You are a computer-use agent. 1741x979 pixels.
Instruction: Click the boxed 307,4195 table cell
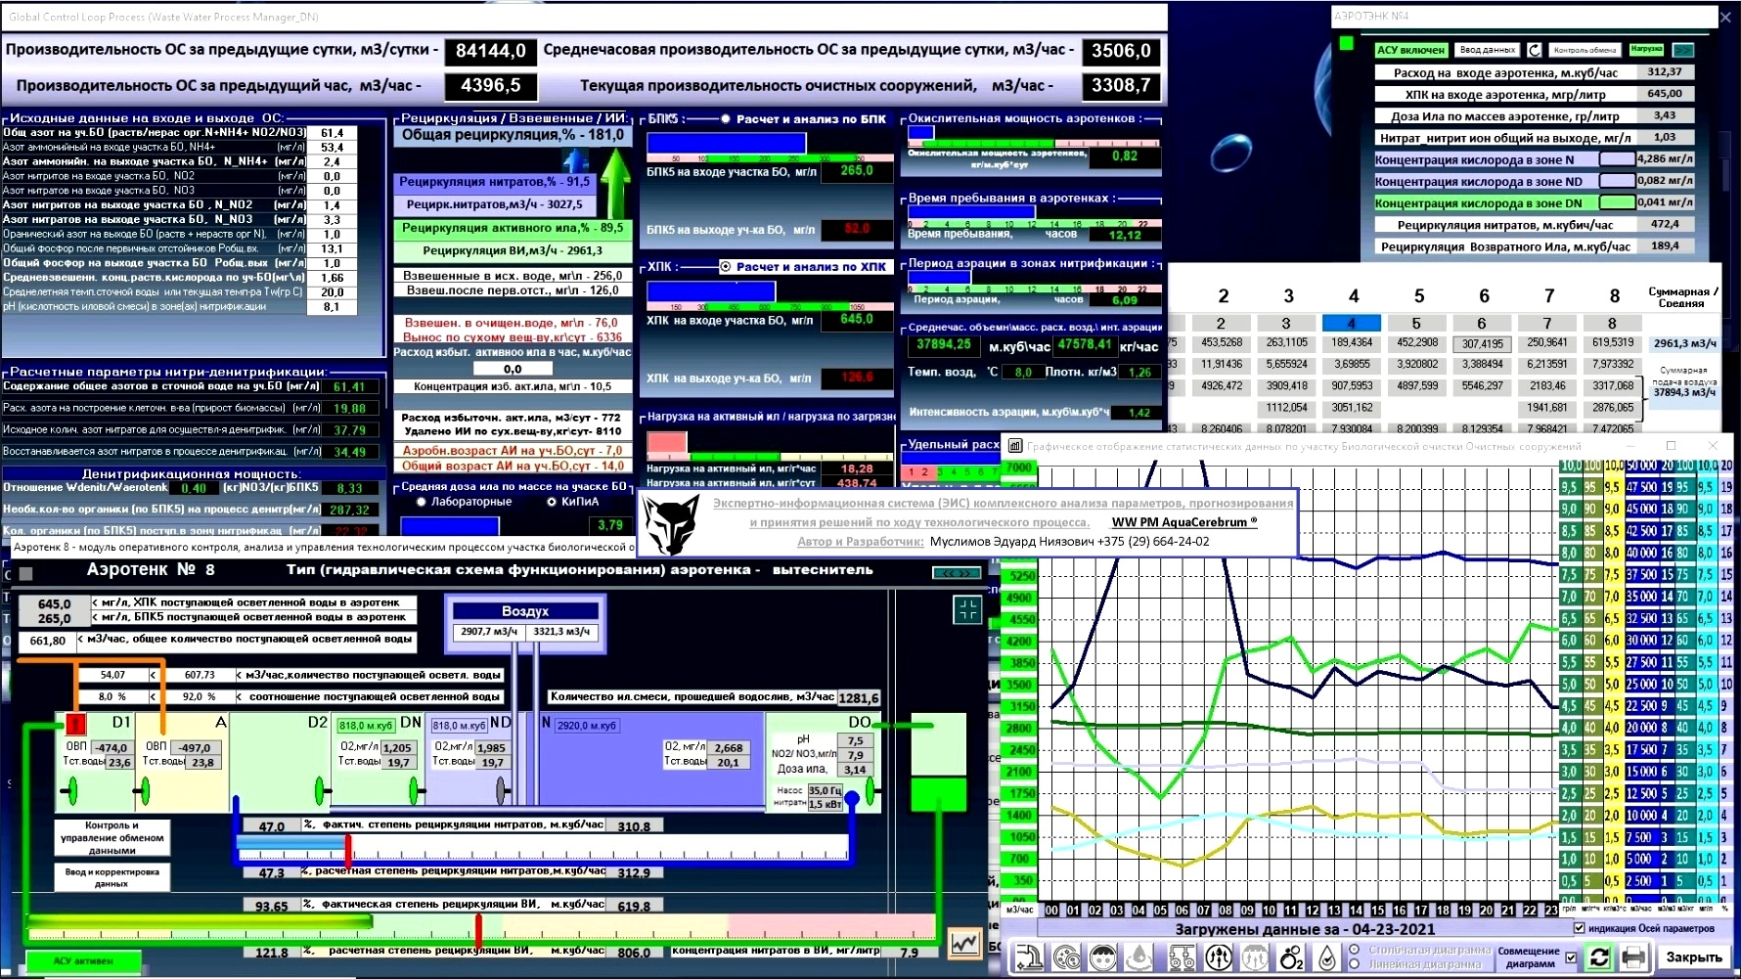(x=1483, y=344)
